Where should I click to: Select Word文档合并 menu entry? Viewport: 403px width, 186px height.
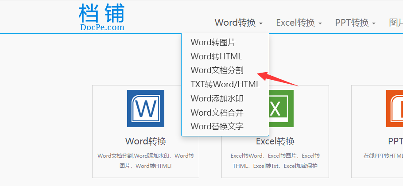point(217,112)
